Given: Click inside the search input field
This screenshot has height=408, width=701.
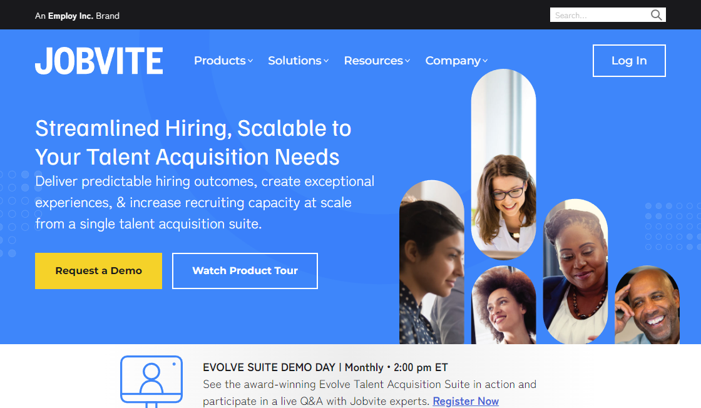Looking at the screenshot, I should (595, 14).
